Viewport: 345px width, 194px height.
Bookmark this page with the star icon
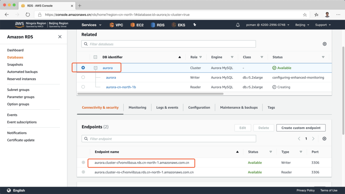[x=305, y=15]
